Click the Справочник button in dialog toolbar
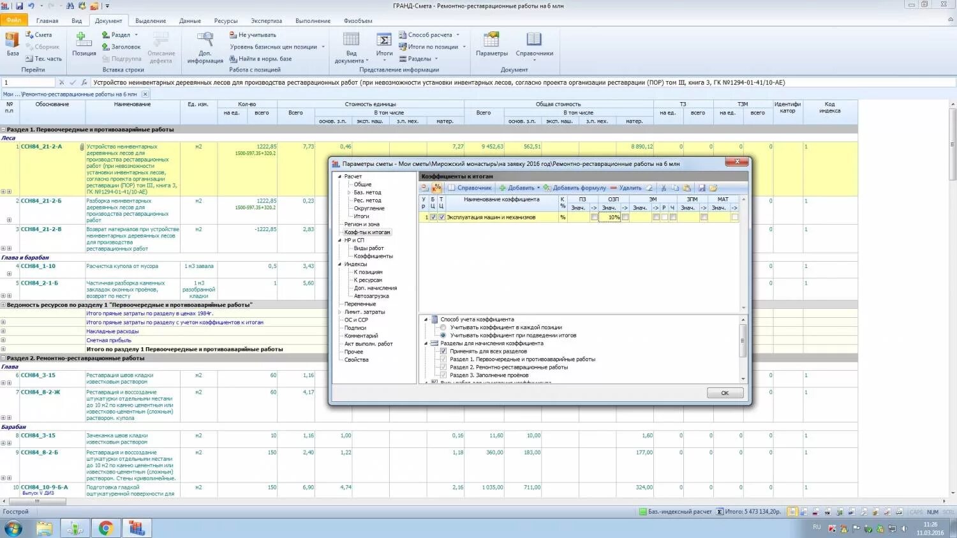957x538 pixels. tap(470, 188)
